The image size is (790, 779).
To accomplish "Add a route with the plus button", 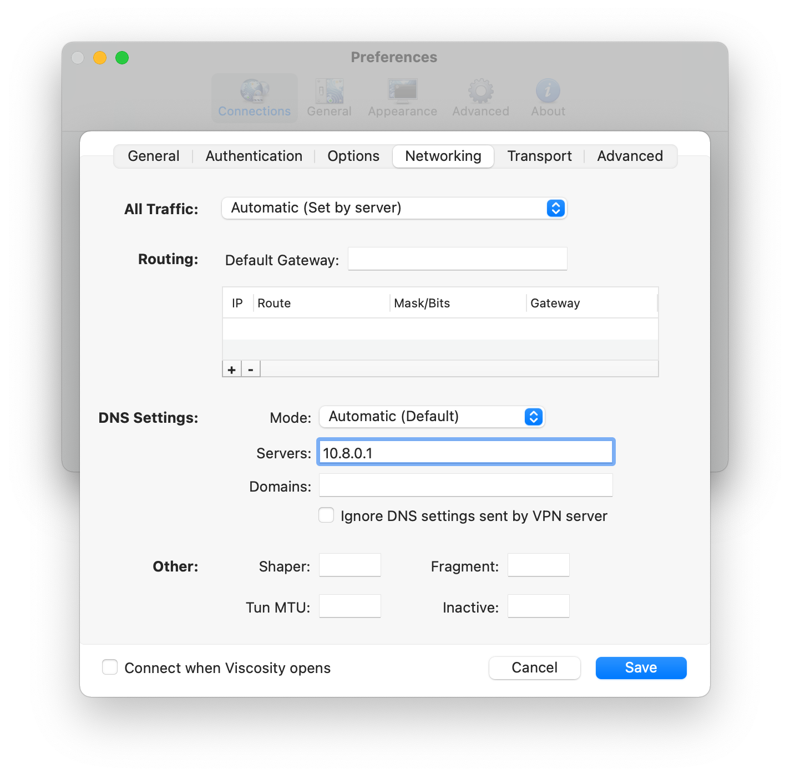I will pos(232,370).
